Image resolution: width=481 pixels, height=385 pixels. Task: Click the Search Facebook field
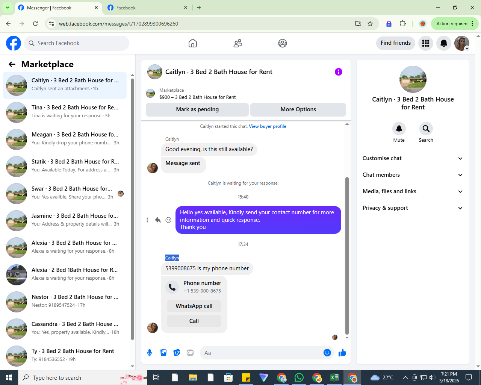77,43
